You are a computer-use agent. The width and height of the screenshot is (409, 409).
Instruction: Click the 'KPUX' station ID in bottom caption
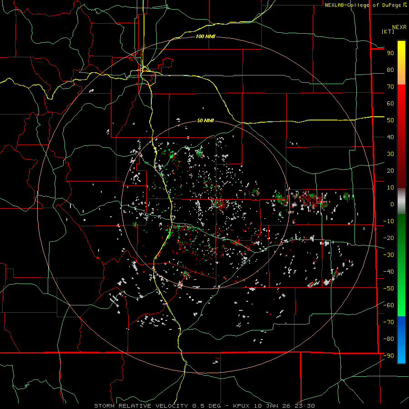click(x=241, y=406)
